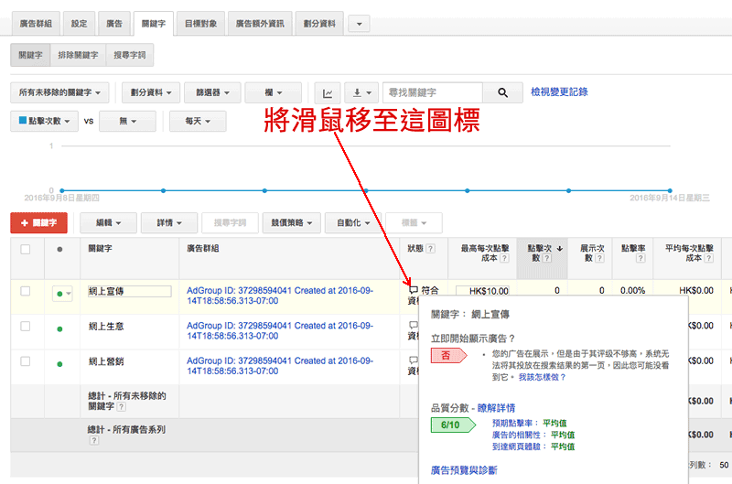
Task: Switch to the 廣告 tab
Action: (113, 24)
